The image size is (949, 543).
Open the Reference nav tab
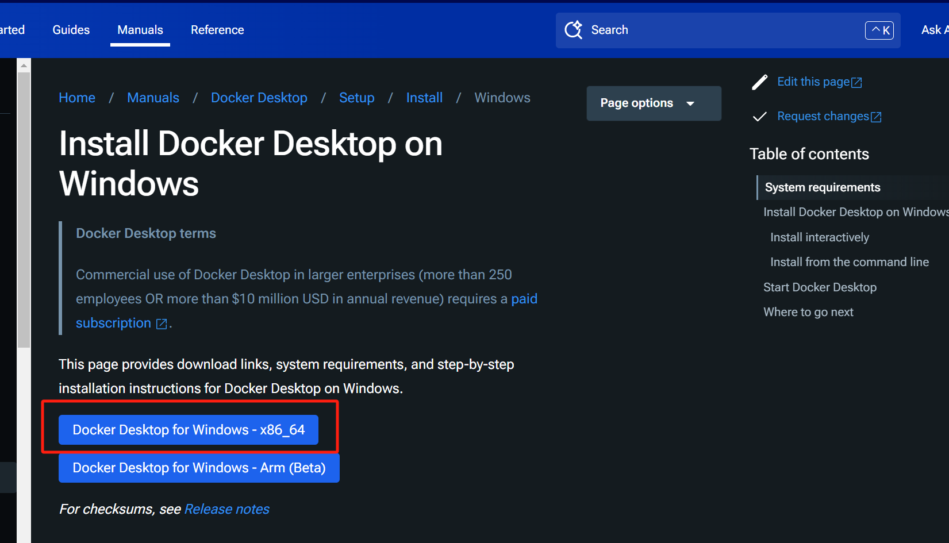click(217, 30)
